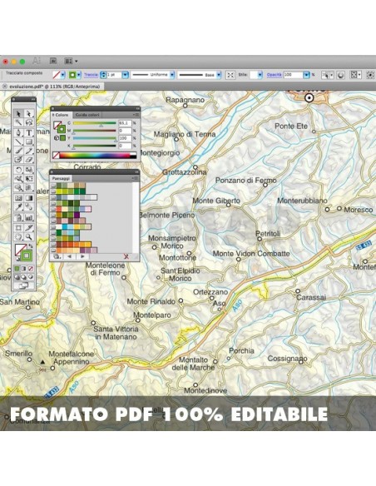Select the Gradient tool
Image resolution: width=376 pixels, height=486 pixels.
[29, 198]
